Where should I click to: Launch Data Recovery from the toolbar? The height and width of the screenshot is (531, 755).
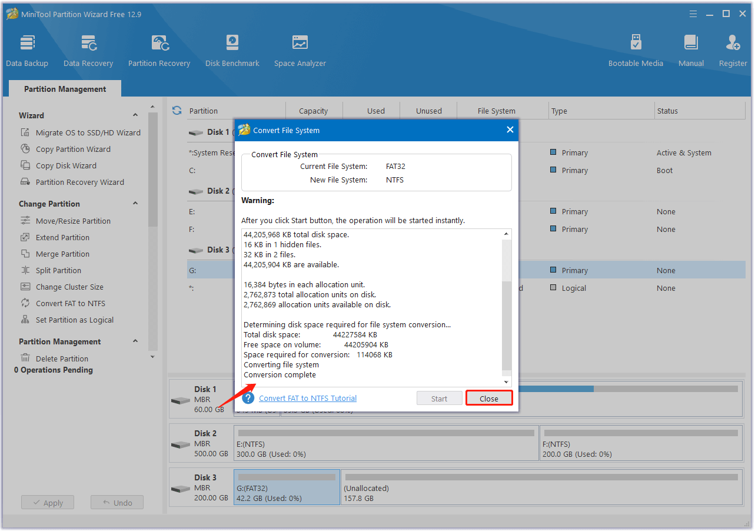point(88,51)
